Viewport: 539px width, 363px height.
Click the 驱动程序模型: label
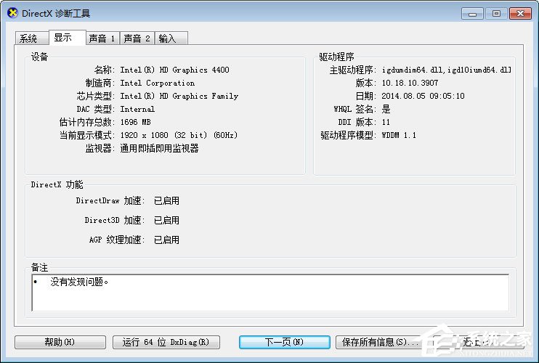pyautogui.click(x=349, y=135)
